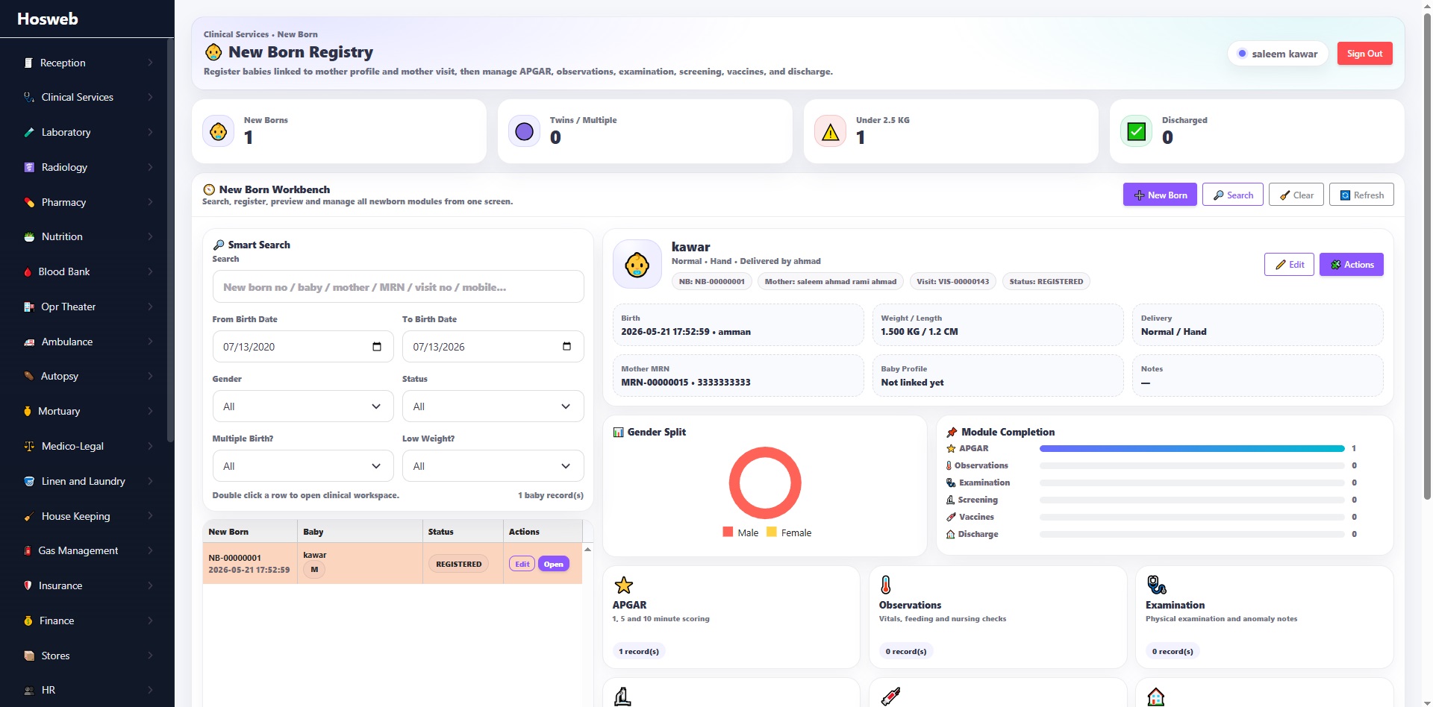Click the kawar baby avatar icon

pos(637,264)
